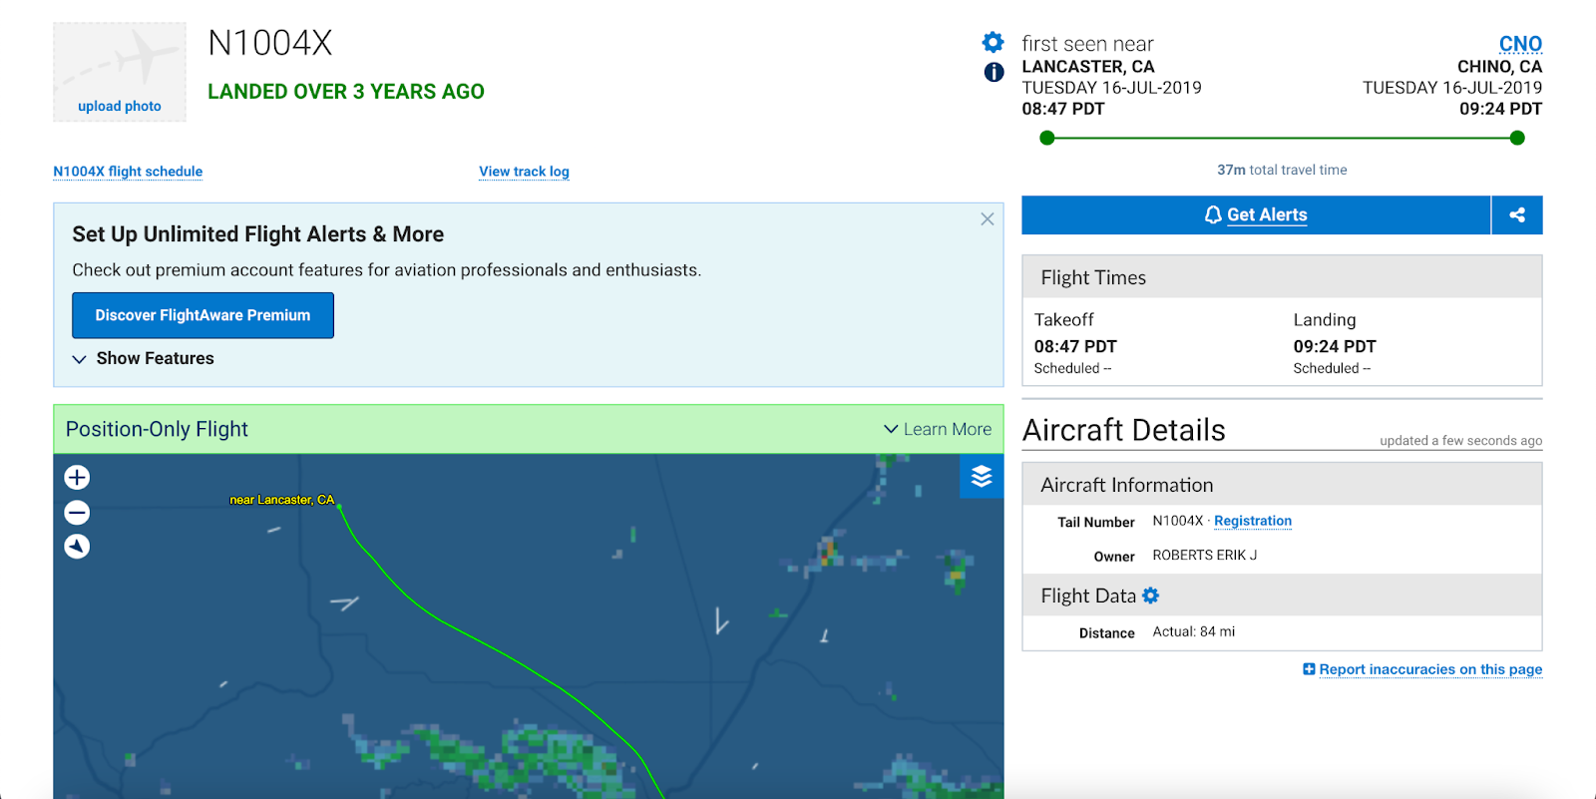Click the upload photo thumbnail

click(120, 73)
